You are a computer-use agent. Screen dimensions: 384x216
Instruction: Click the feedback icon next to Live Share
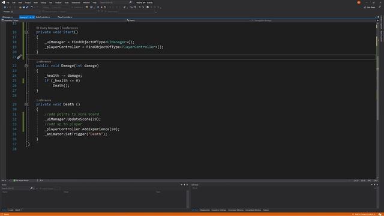(x=380, y=7)
